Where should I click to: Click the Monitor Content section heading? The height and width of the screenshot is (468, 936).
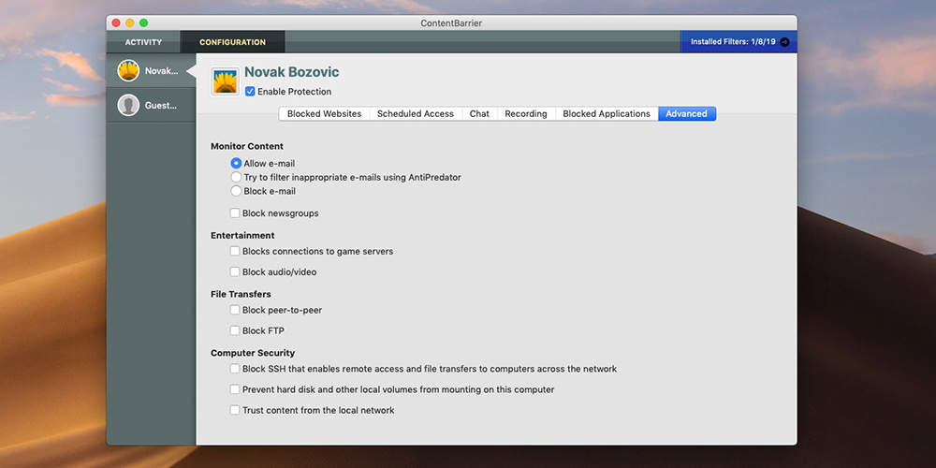247,146
